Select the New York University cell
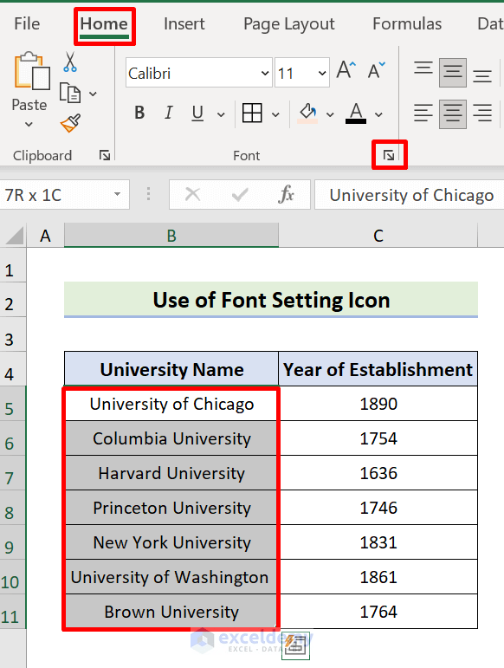The width and height of the screenshot is (504, 668). (x=171, y=542)
